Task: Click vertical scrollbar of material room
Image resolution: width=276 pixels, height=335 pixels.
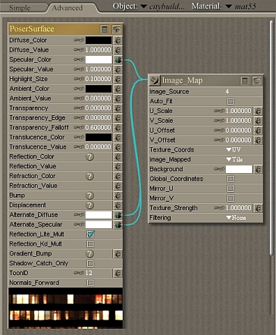Action: click(x=271, y=137)
